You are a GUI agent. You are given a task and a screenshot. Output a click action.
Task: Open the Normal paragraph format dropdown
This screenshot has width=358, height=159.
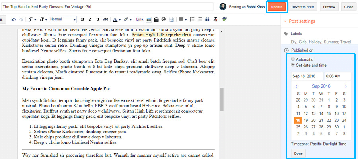click(63, 19)
